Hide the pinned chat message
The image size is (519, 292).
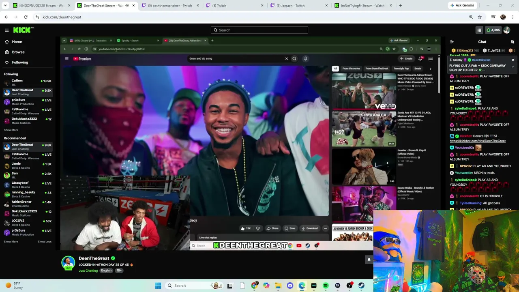coord(513,60)
